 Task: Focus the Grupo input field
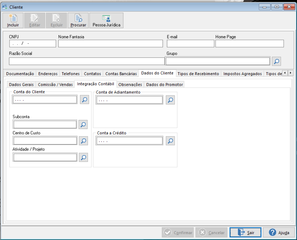coord(218,61)
